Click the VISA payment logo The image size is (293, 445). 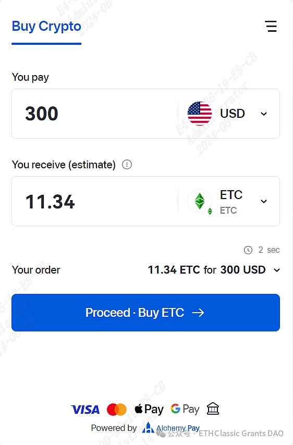coord(85,410)
